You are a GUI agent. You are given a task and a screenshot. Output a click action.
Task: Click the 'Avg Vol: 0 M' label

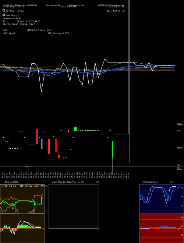pyautogui.click(x=115, y=7)
